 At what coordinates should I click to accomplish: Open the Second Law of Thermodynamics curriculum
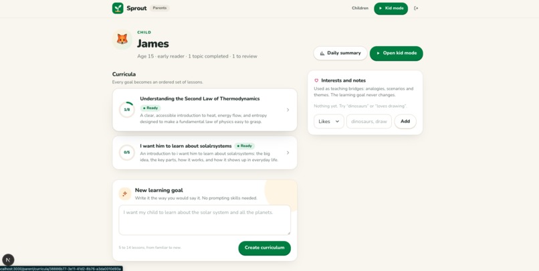pos(205,110)
